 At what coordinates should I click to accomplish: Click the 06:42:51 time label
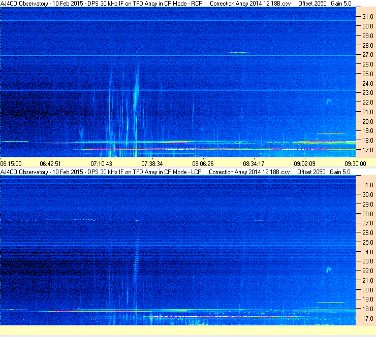pos(50,164)
